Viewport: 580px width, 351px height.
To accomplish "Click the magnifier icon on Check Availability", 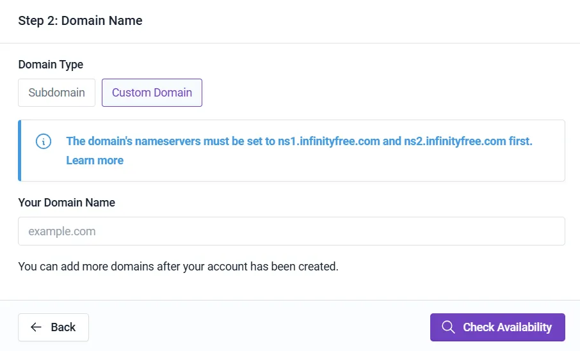I will (x=448, y=327).
